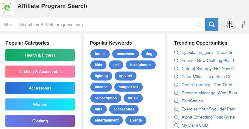The width and height of the screenshot is (249, 129).
Task: Click the blue magnifier search button
Action: (x=212, y=25)
